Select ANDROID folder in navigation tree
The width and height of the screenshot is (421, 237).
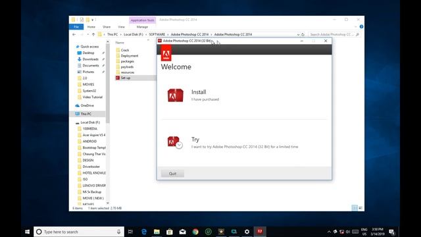(x=89, y=142)
